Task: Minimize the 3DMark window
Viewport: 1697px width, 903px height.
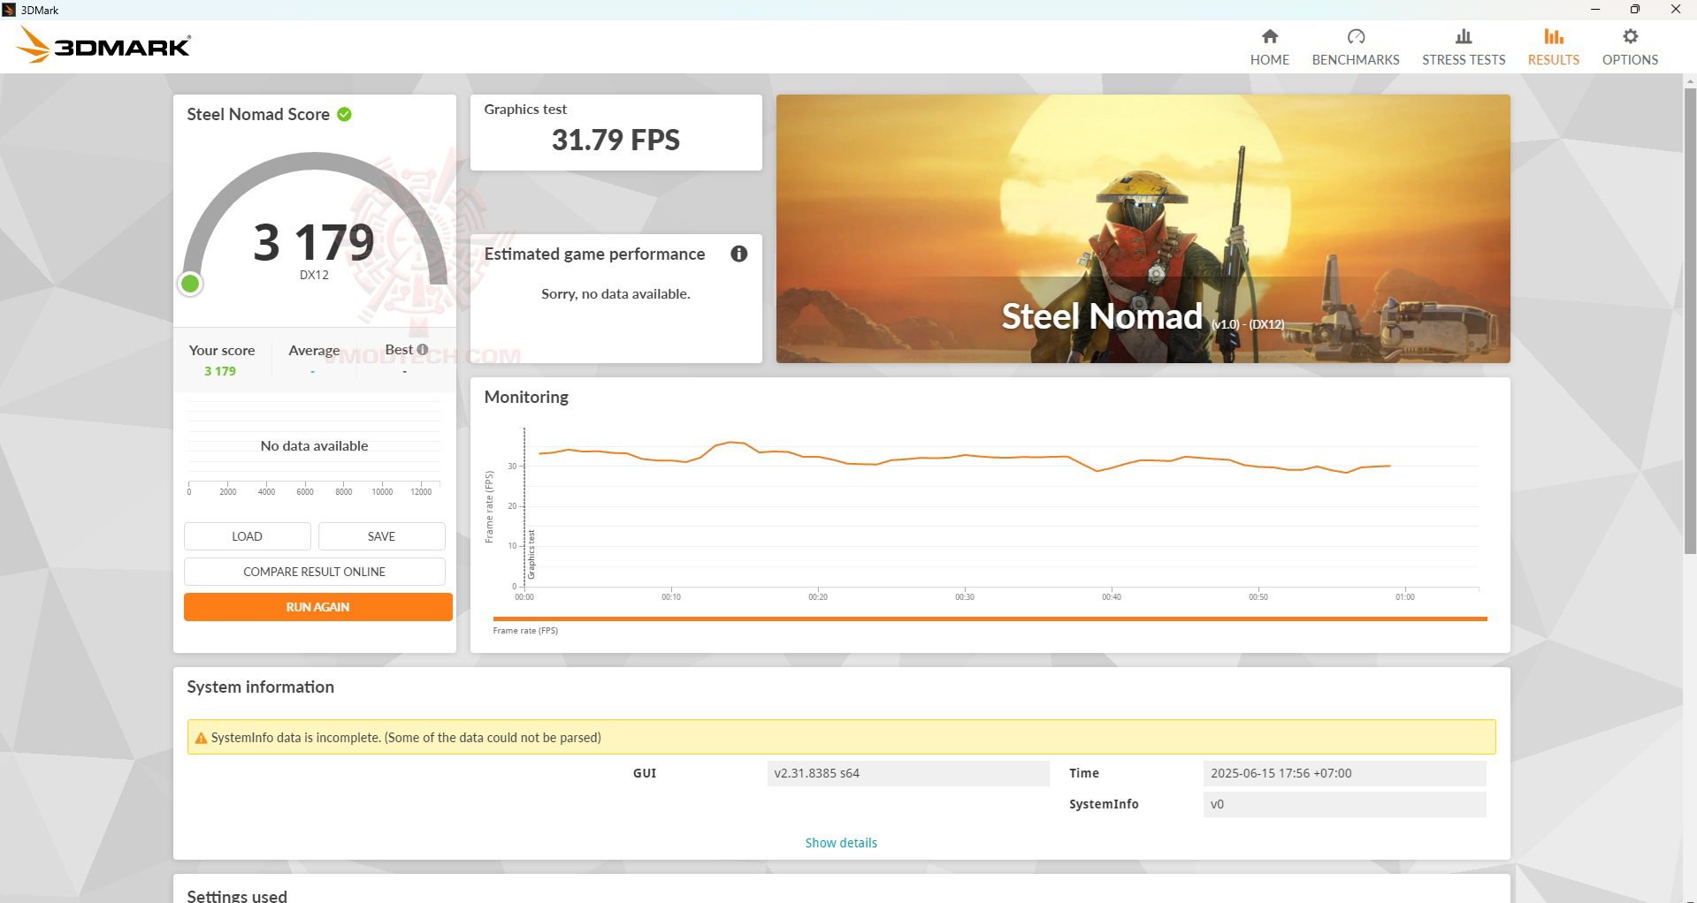Action: (1595, 10)
